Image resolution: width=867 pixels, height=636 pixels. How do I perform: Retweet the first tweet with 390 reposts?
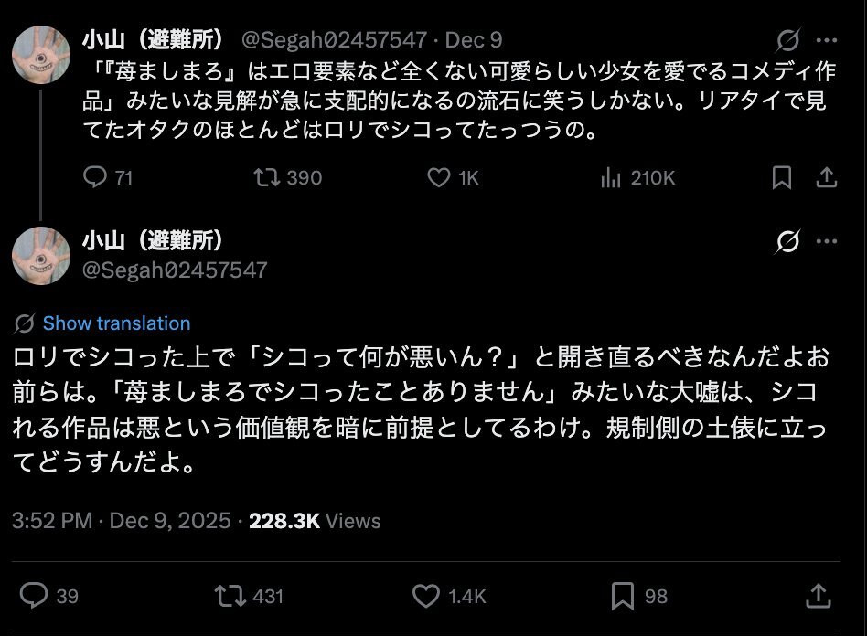click(265, 177)
